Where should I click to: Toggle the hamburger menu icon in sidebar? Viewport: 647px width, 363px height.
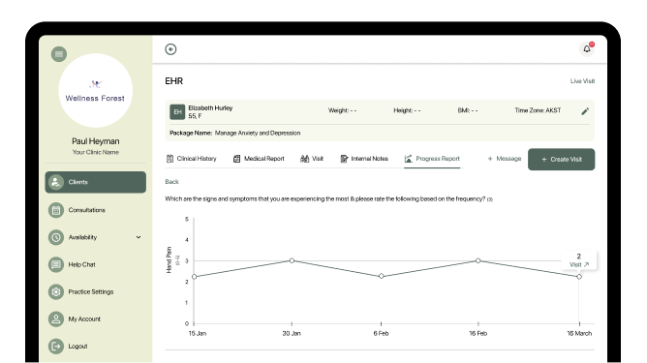click(x=59, y=54)
